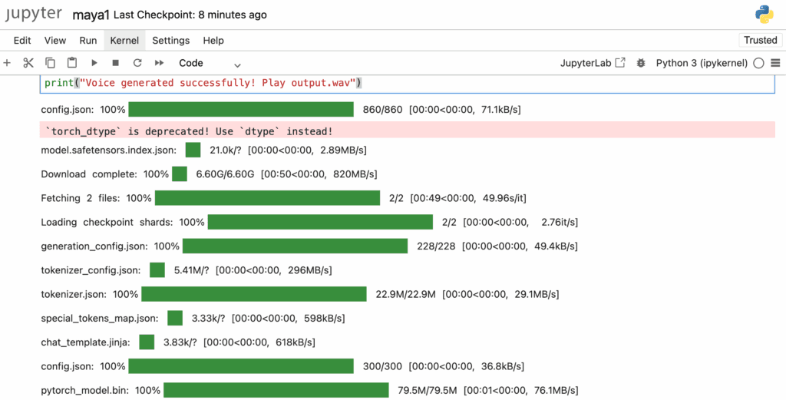Enable the debugger bug icon
The image size is (786, 400).
641,63
